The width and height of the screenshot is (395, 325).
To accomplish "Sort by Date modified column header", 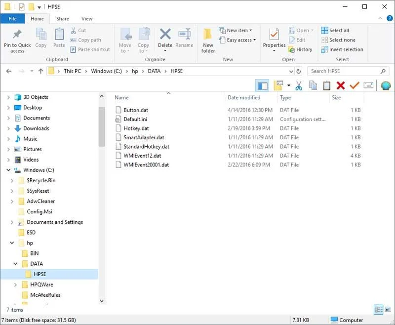I will coord(244,98).
